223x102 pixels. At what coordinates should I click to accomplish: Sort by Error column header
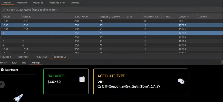(x=135, y=16)
